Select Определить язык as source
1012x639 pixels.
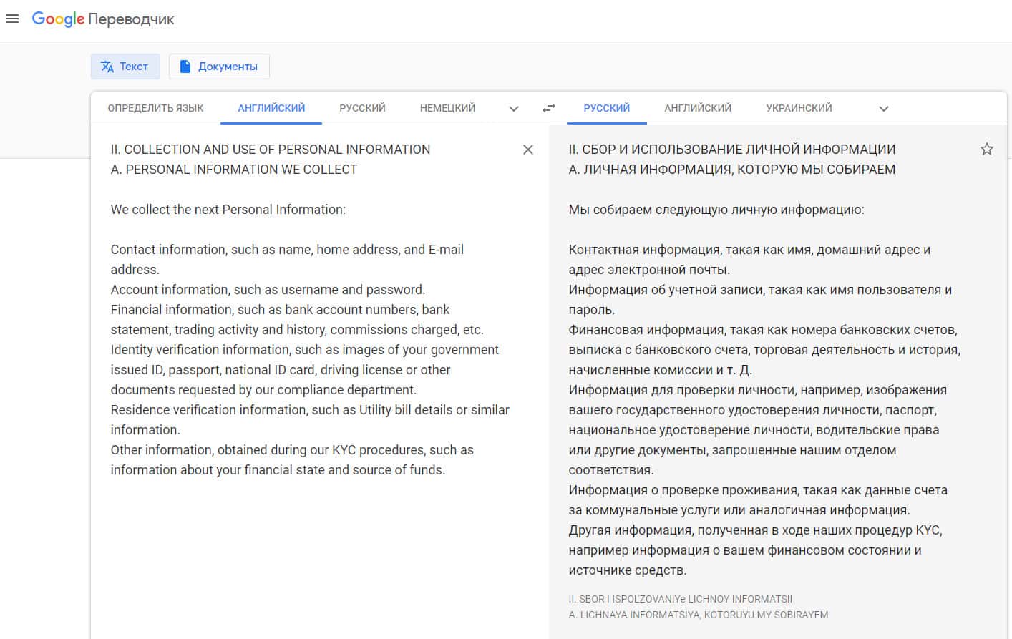coord(155,108)
